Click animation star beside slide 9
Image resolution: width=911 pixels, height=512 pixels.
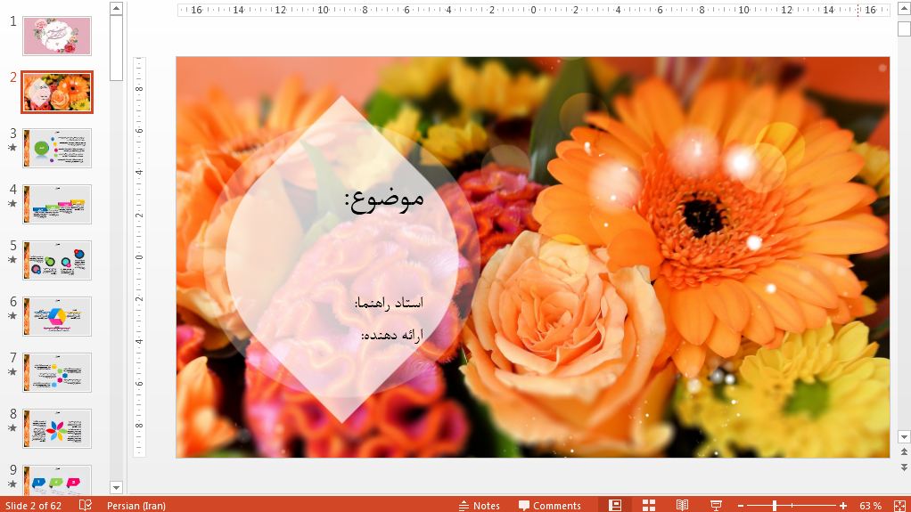point(12,484)
